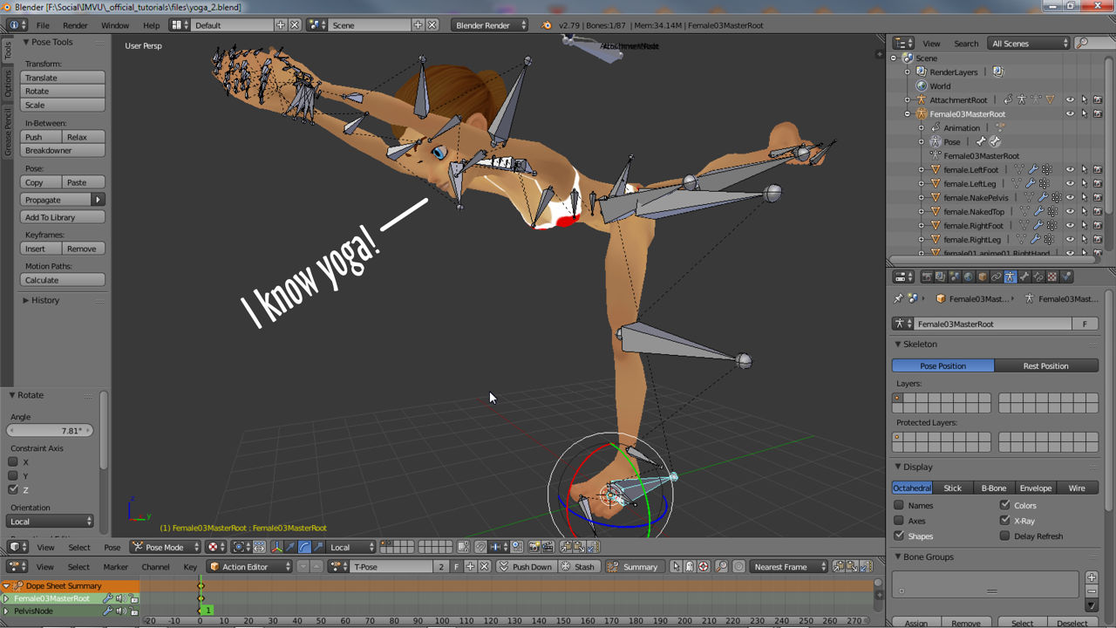Screen dimensions: 1116x628
Task: Open the Render properties tab
Action: tap(926, 276)
